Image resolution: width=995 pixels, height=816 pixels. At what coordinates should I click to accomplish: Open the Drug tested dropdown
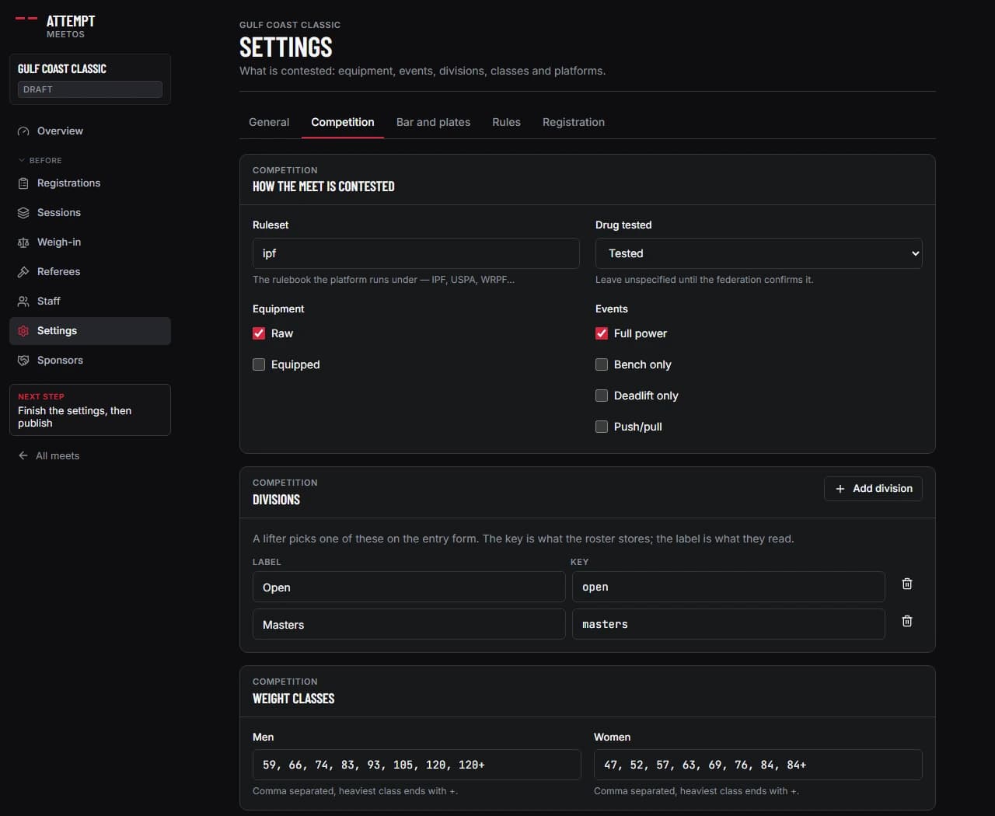(759, 253)
